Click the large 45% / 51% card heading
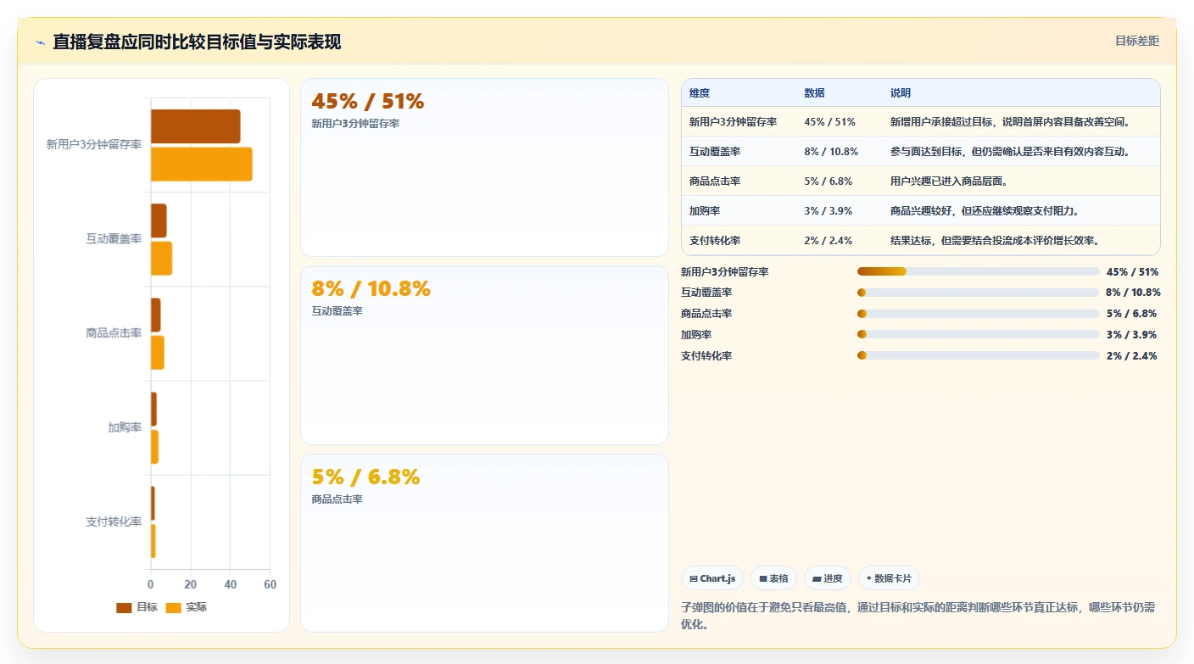 [x=367, y=102]
